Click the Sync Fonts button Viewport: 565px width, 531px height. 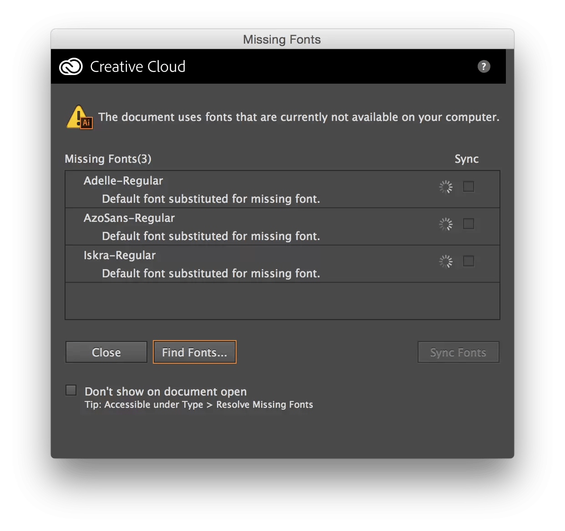pyautogui.click(x=459, y=352)
